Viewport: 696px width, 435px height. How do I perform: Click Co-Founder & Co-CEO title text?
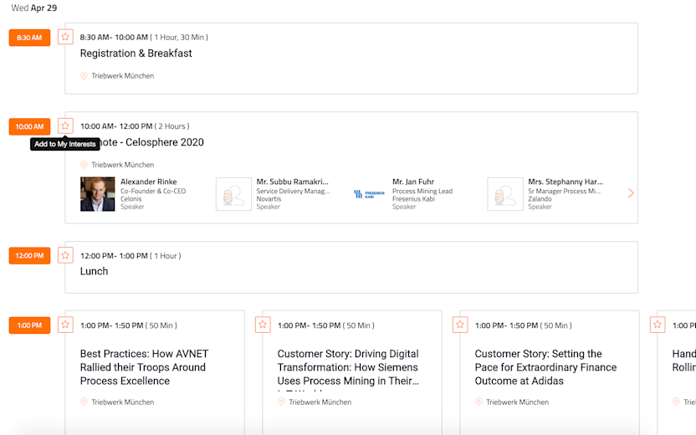point(153,191)
